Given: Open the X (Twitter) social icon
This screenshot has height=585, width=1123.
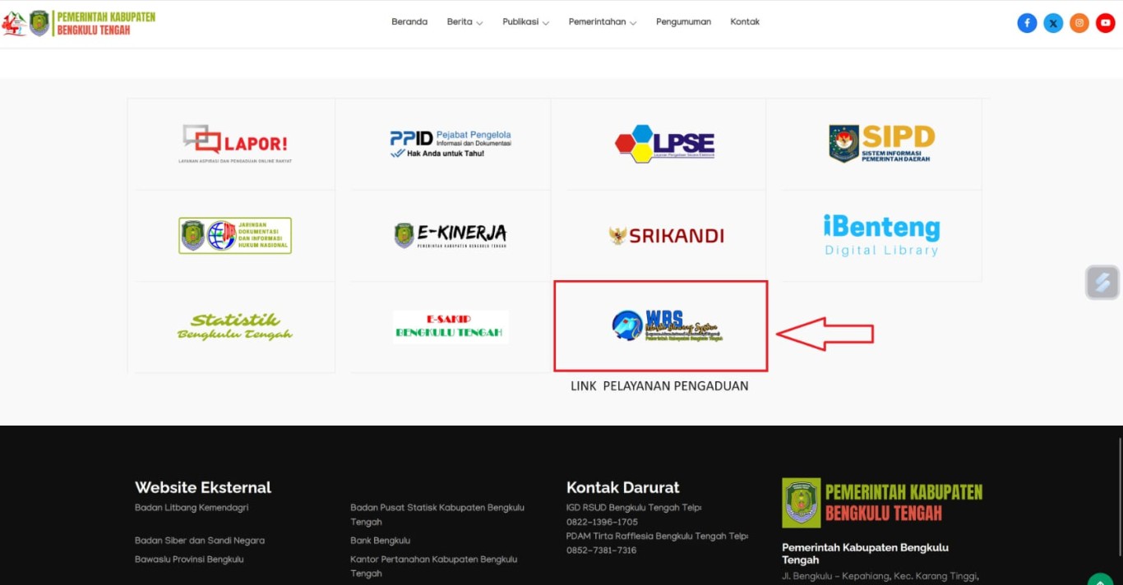Looking at the screenshot, I should point(1053,23).
